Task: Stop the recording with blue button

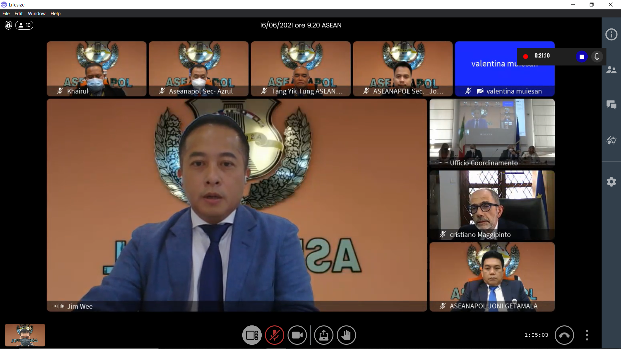Action: pos(582,57)
